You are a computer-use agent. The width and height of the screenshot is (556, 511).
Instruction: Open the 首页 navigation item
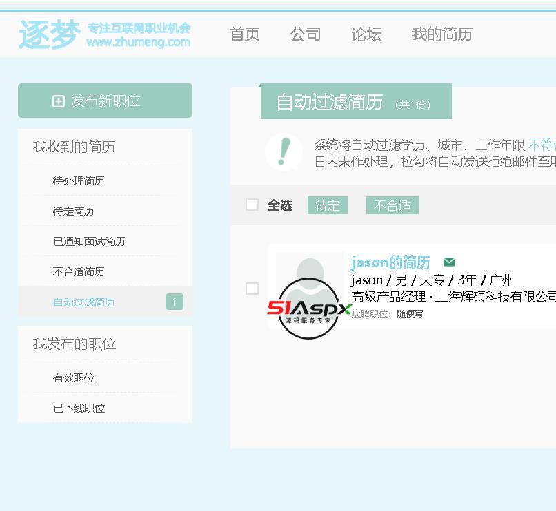(245, 34)
